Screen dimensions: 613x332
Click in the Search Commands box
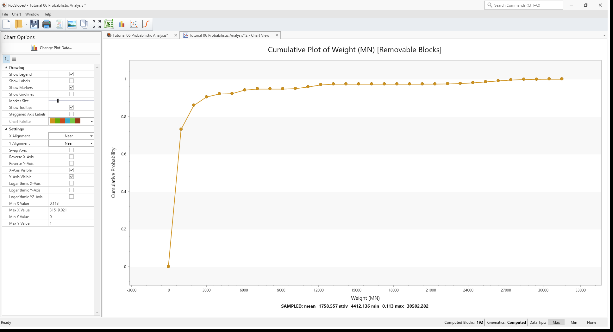(524, 5)
